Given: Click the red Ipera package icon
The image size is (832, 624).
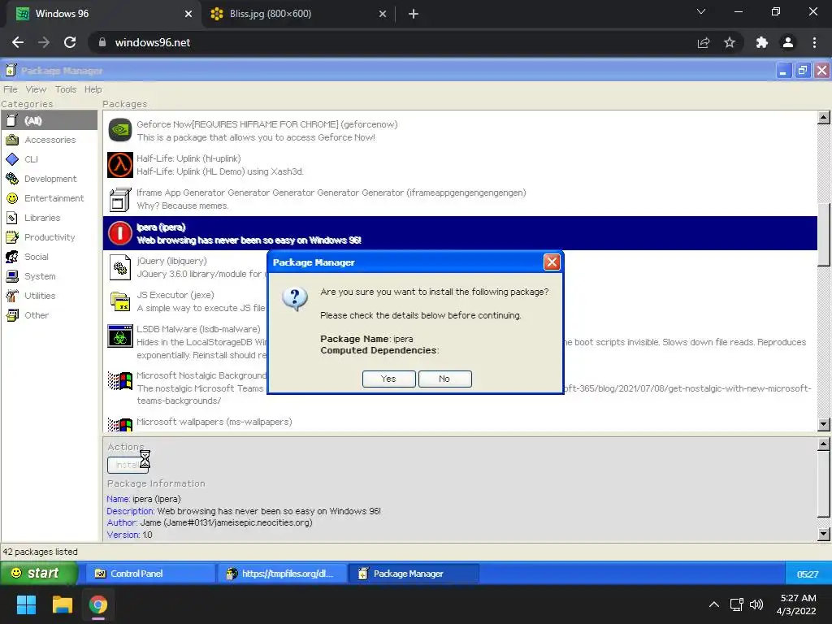Looking at the screenshot, I should point(120,233).
